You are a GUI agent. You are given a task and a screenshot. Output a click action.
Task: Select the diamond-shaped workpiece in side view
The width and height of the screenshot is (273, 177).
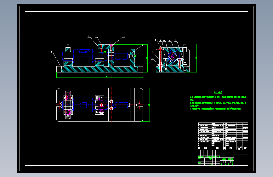(173, 56)
